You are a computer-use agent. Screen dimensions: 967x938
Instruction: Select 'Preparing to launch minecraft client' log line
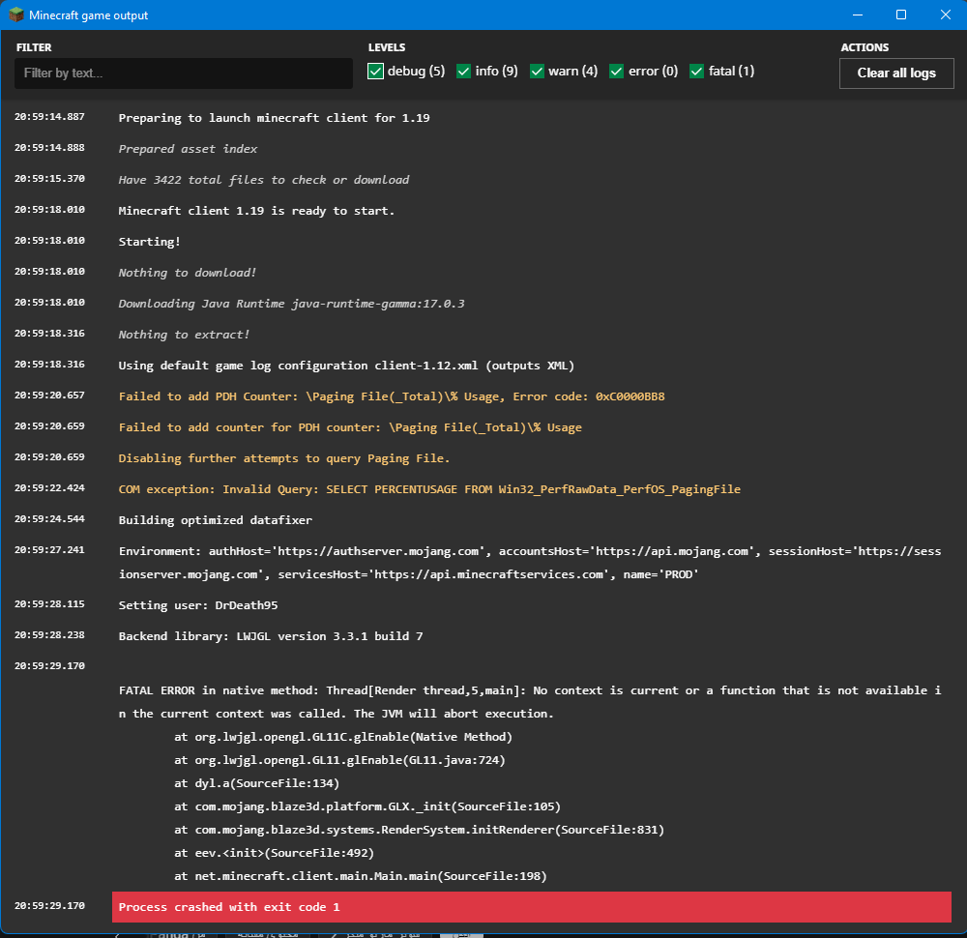click(x=274, y=118)
